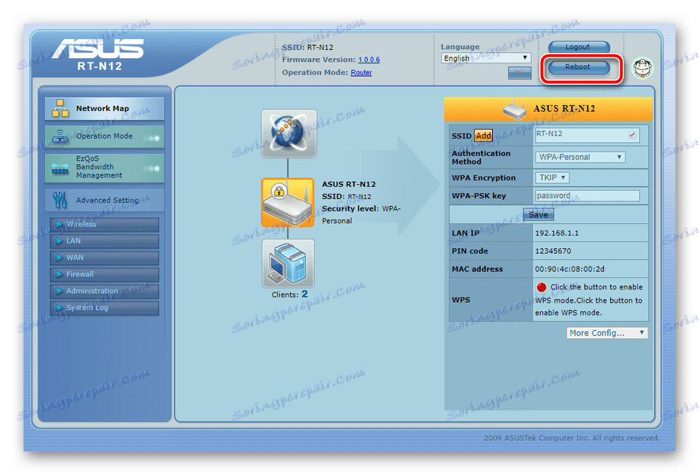Click the Advanced Setting wrench icon
Viewport: 699px width, 475px height.
tap(60, 200)
